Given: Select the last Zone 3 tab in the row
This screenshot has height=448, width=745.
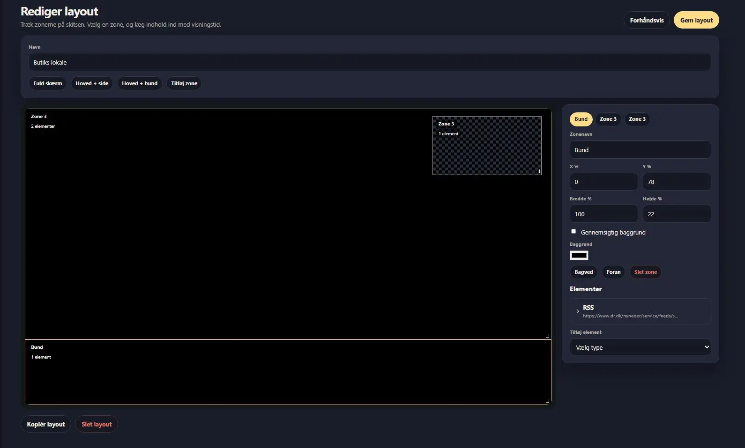Looking at the screenshot, I should click(x=637, y=119).
